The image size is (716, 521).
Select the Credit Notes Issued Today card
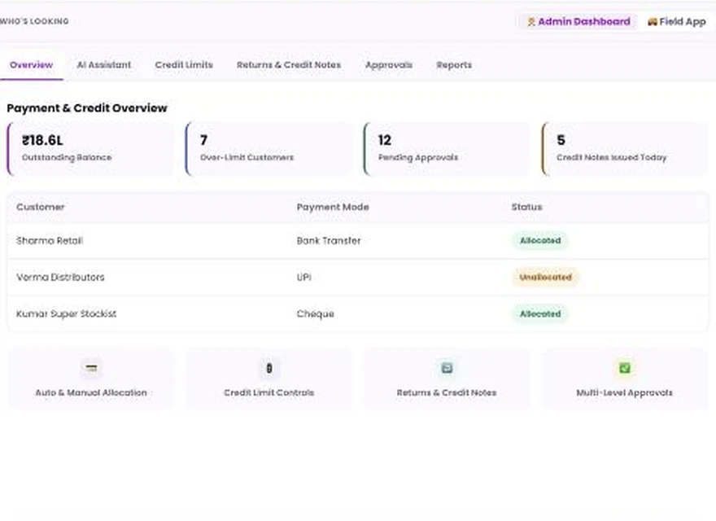pos(625,149)
